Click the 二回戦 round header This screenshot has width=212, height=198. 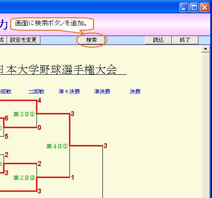pyautogui.click(x=37, y=92)
